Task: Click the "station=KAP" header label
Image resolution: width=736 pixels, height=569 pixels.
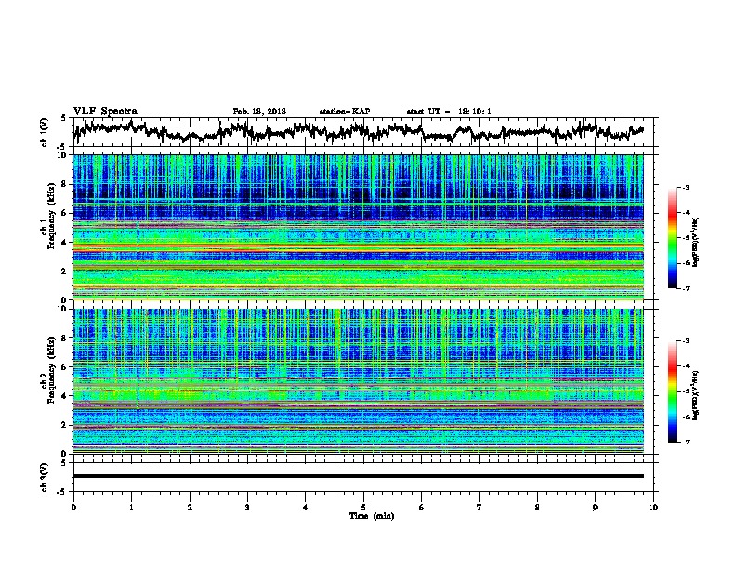Action: pyautogui.click(x=345, y=112)
